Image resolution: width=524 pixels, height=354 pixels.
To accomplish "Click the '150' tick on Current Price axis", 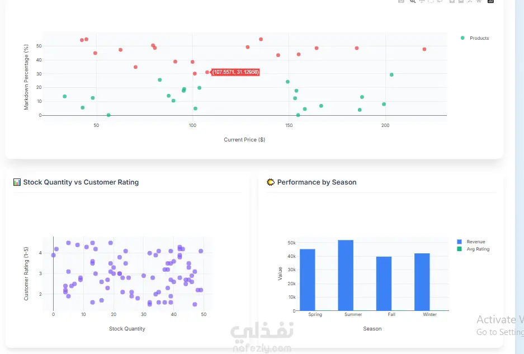I will click(289, 125).
